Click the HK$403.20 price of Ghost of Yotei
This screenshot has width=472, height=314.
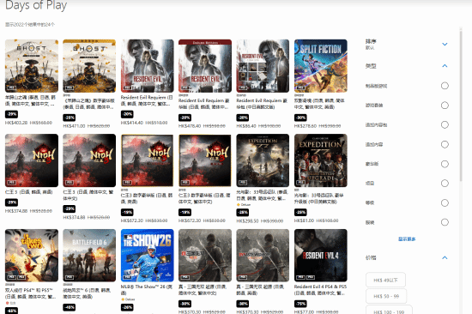15,123
